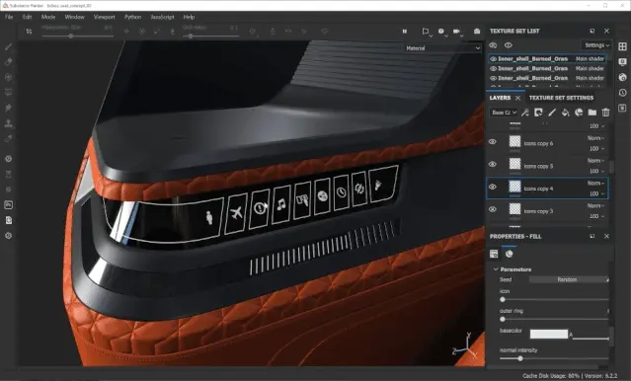This screenshot has width=631, height=381.
Task: Toggle visibility of first Inner_shell texture set
Action: click(x=494, y=59)
